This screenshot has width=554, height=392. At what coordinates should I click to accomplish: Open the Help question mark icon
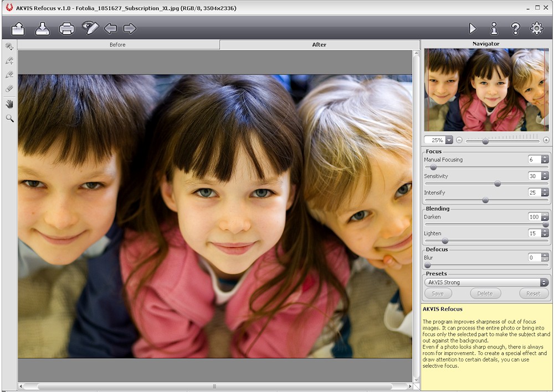tap(515, 29)
